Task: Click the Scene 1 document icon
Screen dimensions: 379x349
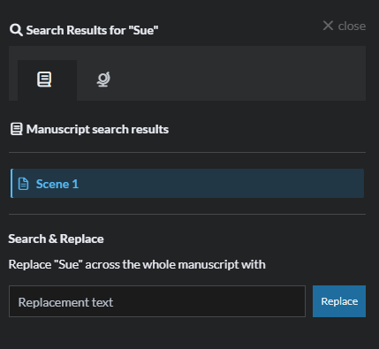Action: [x=24, y=184]
